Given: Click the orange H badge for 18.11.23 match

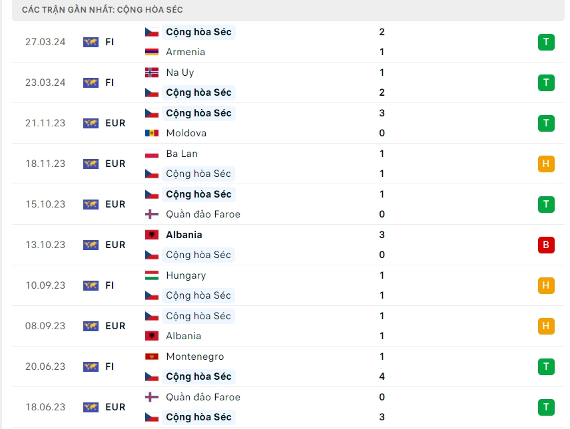Looking at the screenshot, I should 546,164.
